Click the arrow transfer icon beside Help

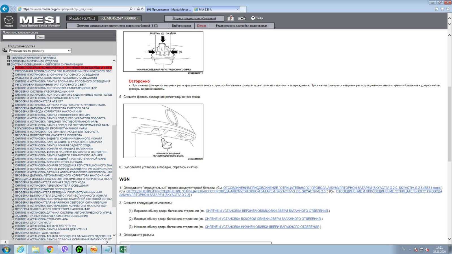242,18
